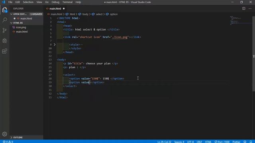This screenshot has height=143, width=255.
Task: Place cursor in the title tag line
Action: pyautogui.click(x=91, y=29)
